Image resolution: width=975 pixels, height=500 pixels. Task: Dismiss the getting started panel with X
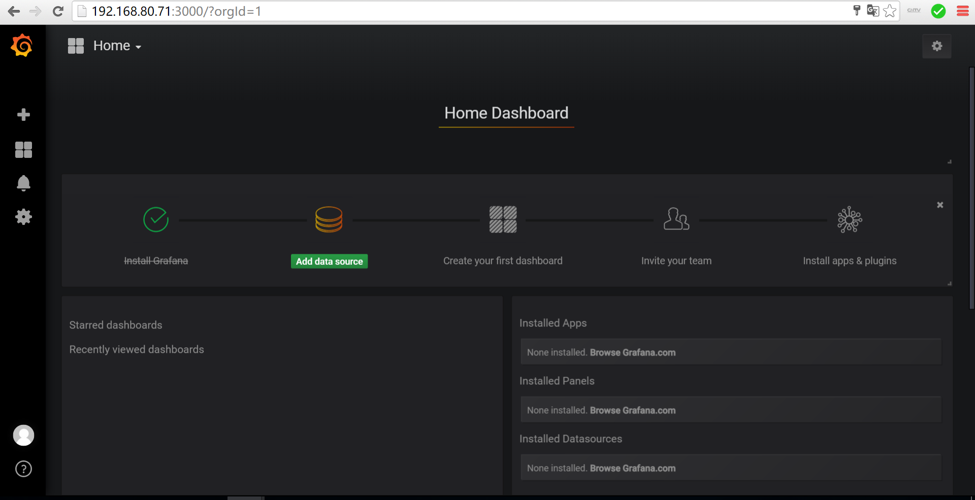pos(940,205)
